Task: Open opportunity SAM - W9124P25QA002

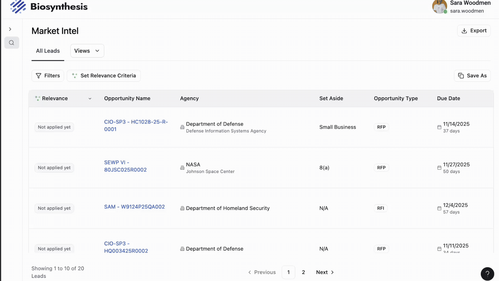Action: click(134, 207)
